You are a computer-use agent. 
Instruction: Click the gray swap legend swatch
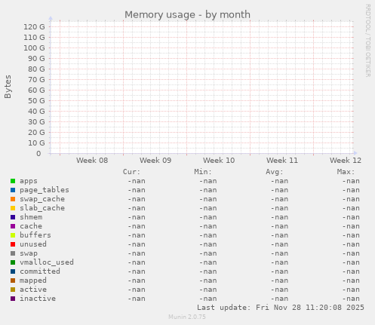[13, 253]
